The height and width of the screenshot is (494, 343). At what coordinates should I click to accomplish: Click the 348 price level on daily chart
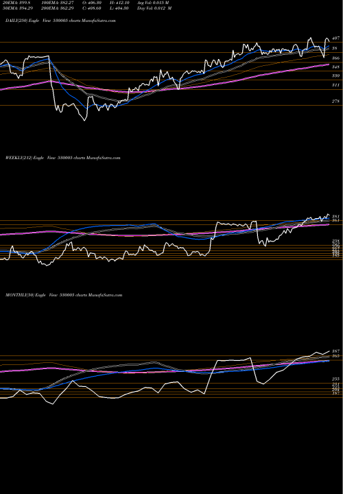pos(335,67)
